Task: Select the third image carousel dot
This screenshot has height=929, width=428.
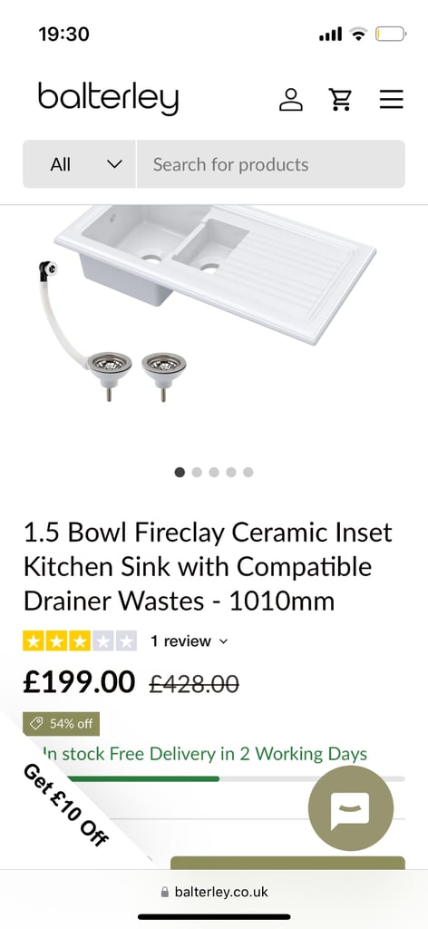Action: (214, 472)
